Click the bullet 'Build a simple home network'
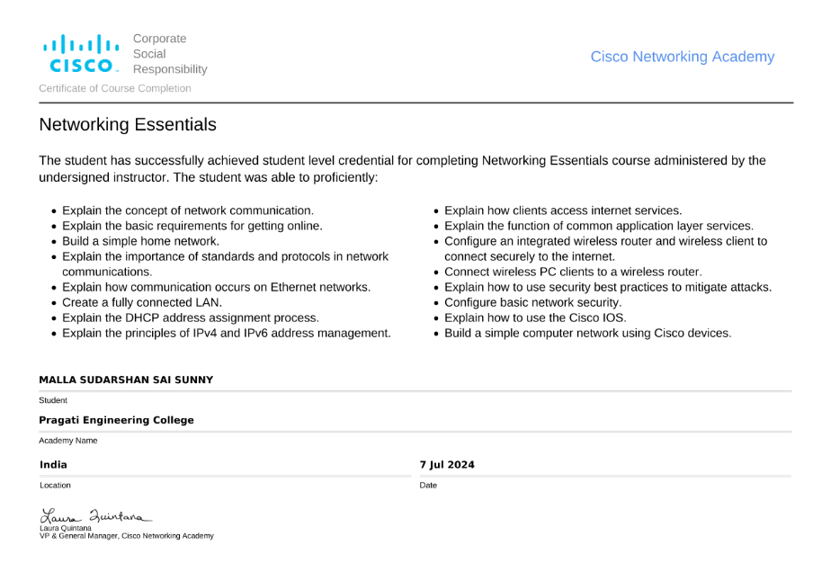 click(140, 241)
